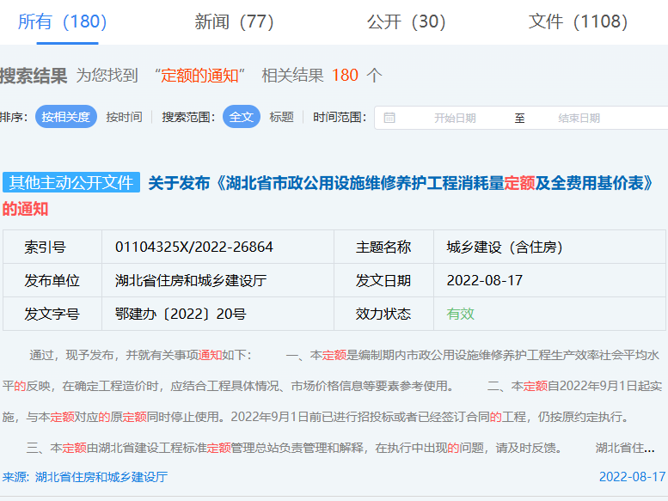Image resolution: width=668 pixels, height=501 pixels.
Task: Select the 公开 (30) tab
Action: pyautogui.click(x=406, y=21)
